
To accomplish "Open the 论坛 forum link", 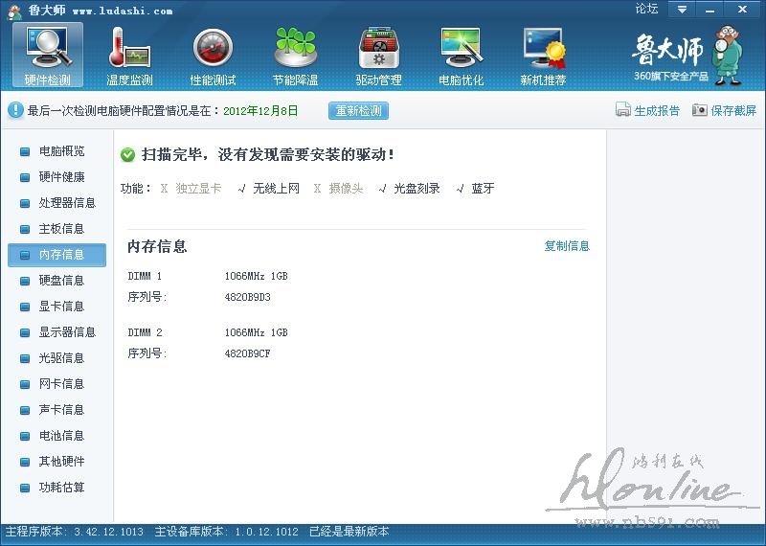I will (646, 10).
